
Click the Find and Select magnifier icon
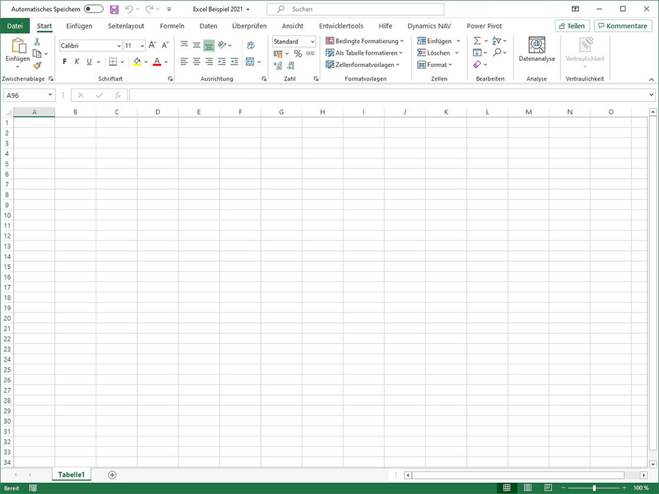(x=497, y=53)
